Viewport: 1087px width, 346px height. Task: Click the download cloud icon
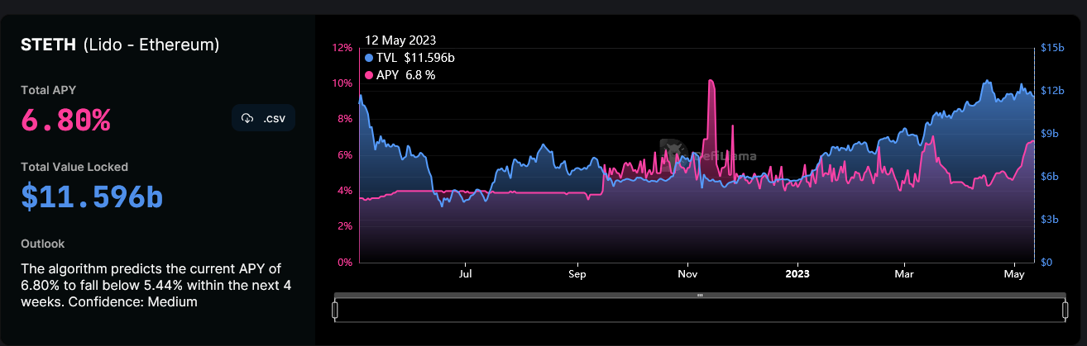coord(247,119)
